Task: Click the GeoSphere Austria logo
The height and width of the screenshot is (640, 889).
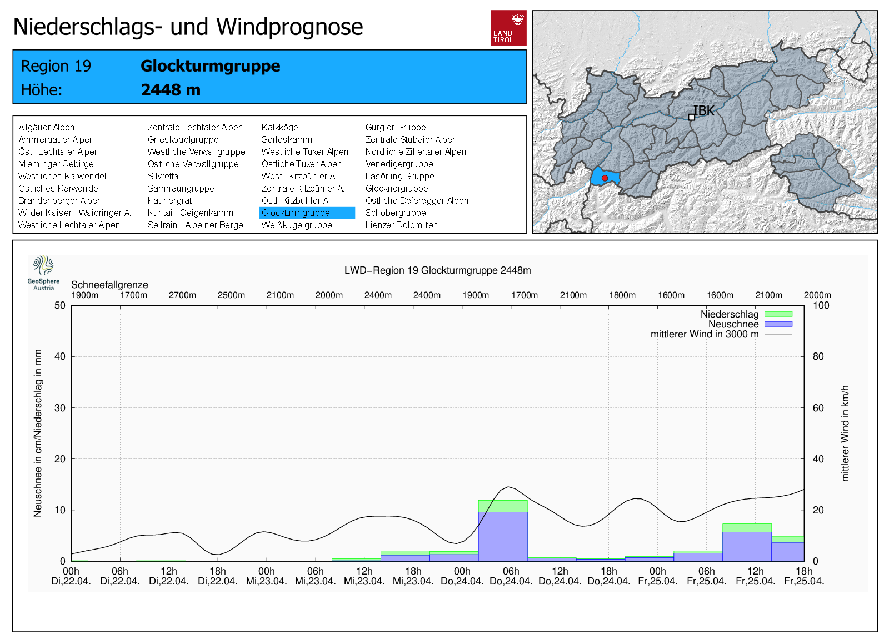Action: pos(43,273)
